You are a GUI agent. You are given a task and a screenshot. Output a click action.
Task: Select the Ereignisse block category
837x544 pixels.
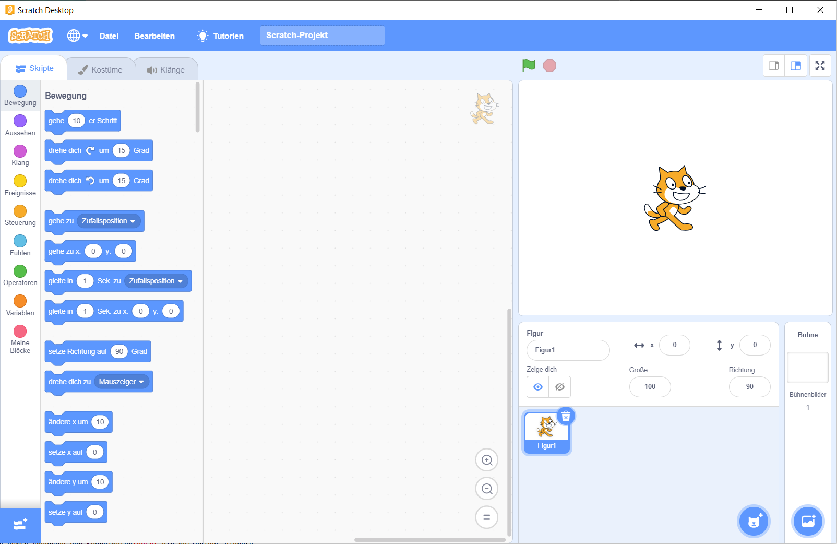[20, 185]
